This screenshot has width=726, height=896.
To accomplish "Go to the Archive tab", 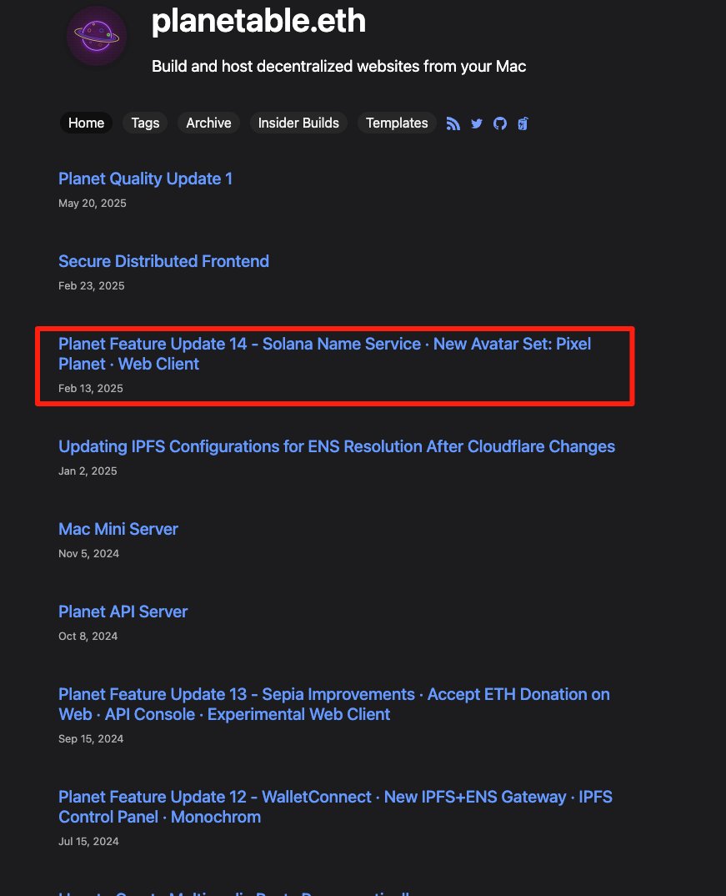I will [x=208, y=123].
